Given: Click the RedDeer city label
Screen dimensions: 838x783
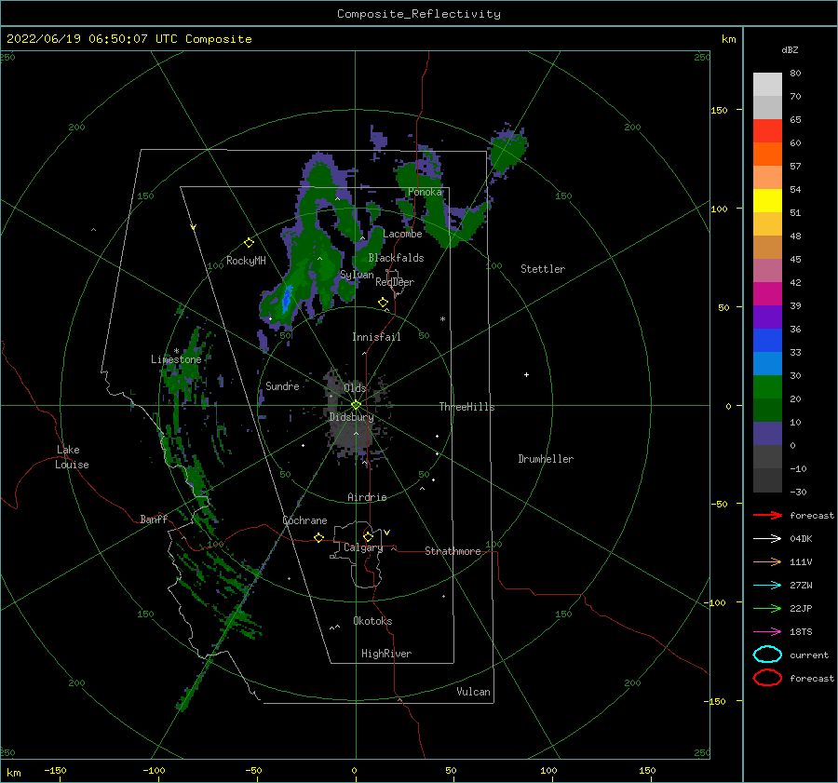Looking at the screenshot, I should coord(395,282).
